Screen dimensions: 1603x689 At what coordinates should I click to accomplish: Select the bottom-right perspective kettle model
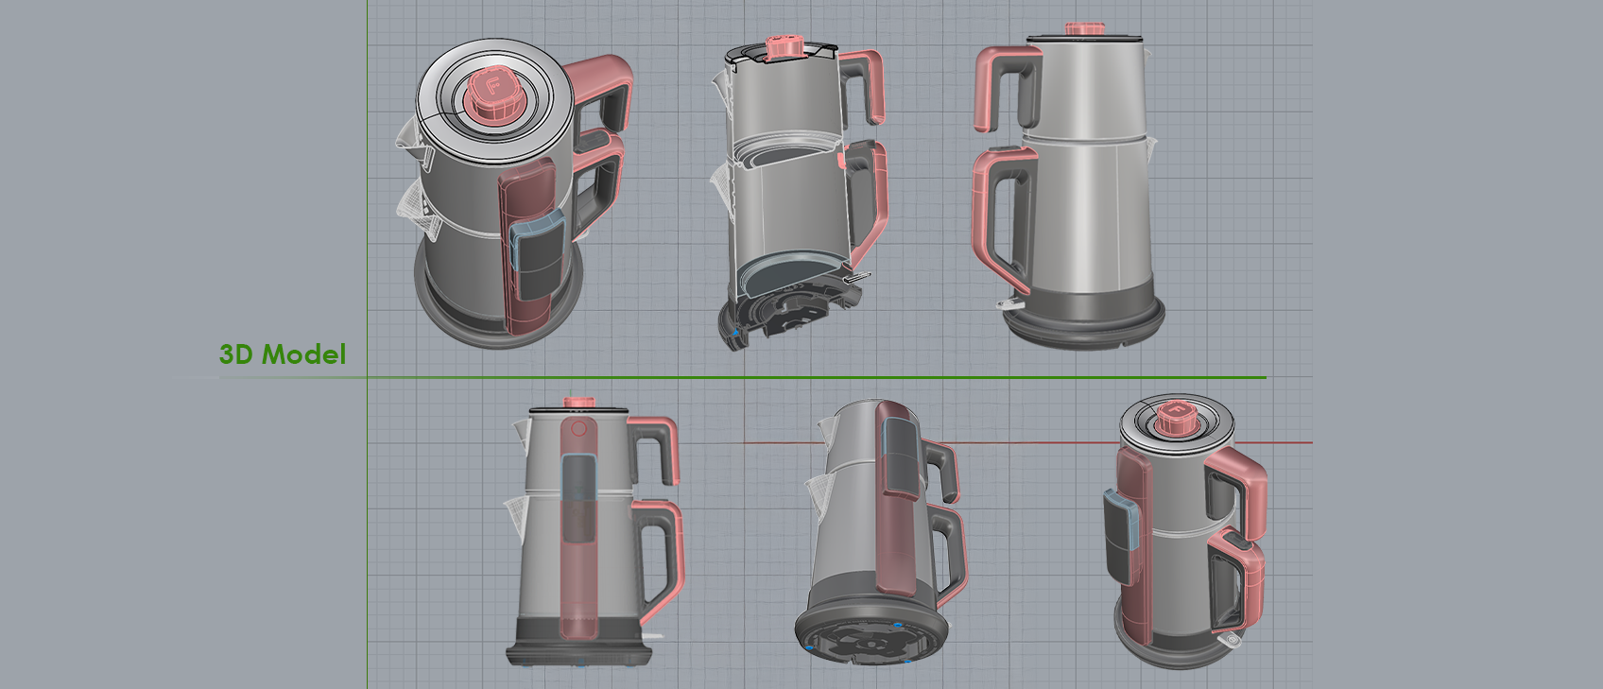coord(1185,533)
